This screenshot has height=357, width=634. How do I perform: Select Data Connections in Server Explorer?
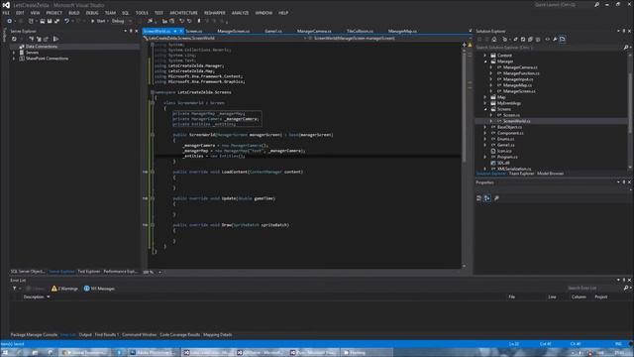click(x=42, y=47)
